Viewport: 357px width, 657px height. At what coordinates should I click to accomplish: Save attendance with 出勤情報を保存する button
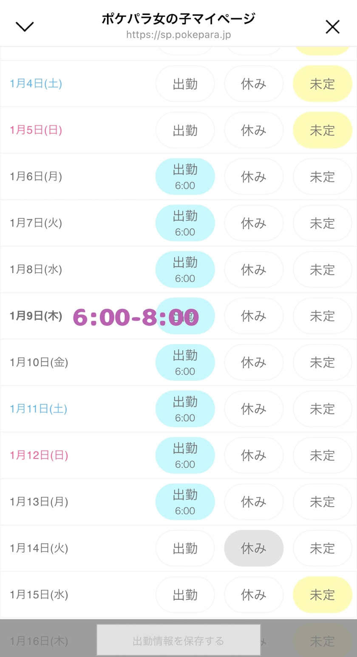point(178,640)
